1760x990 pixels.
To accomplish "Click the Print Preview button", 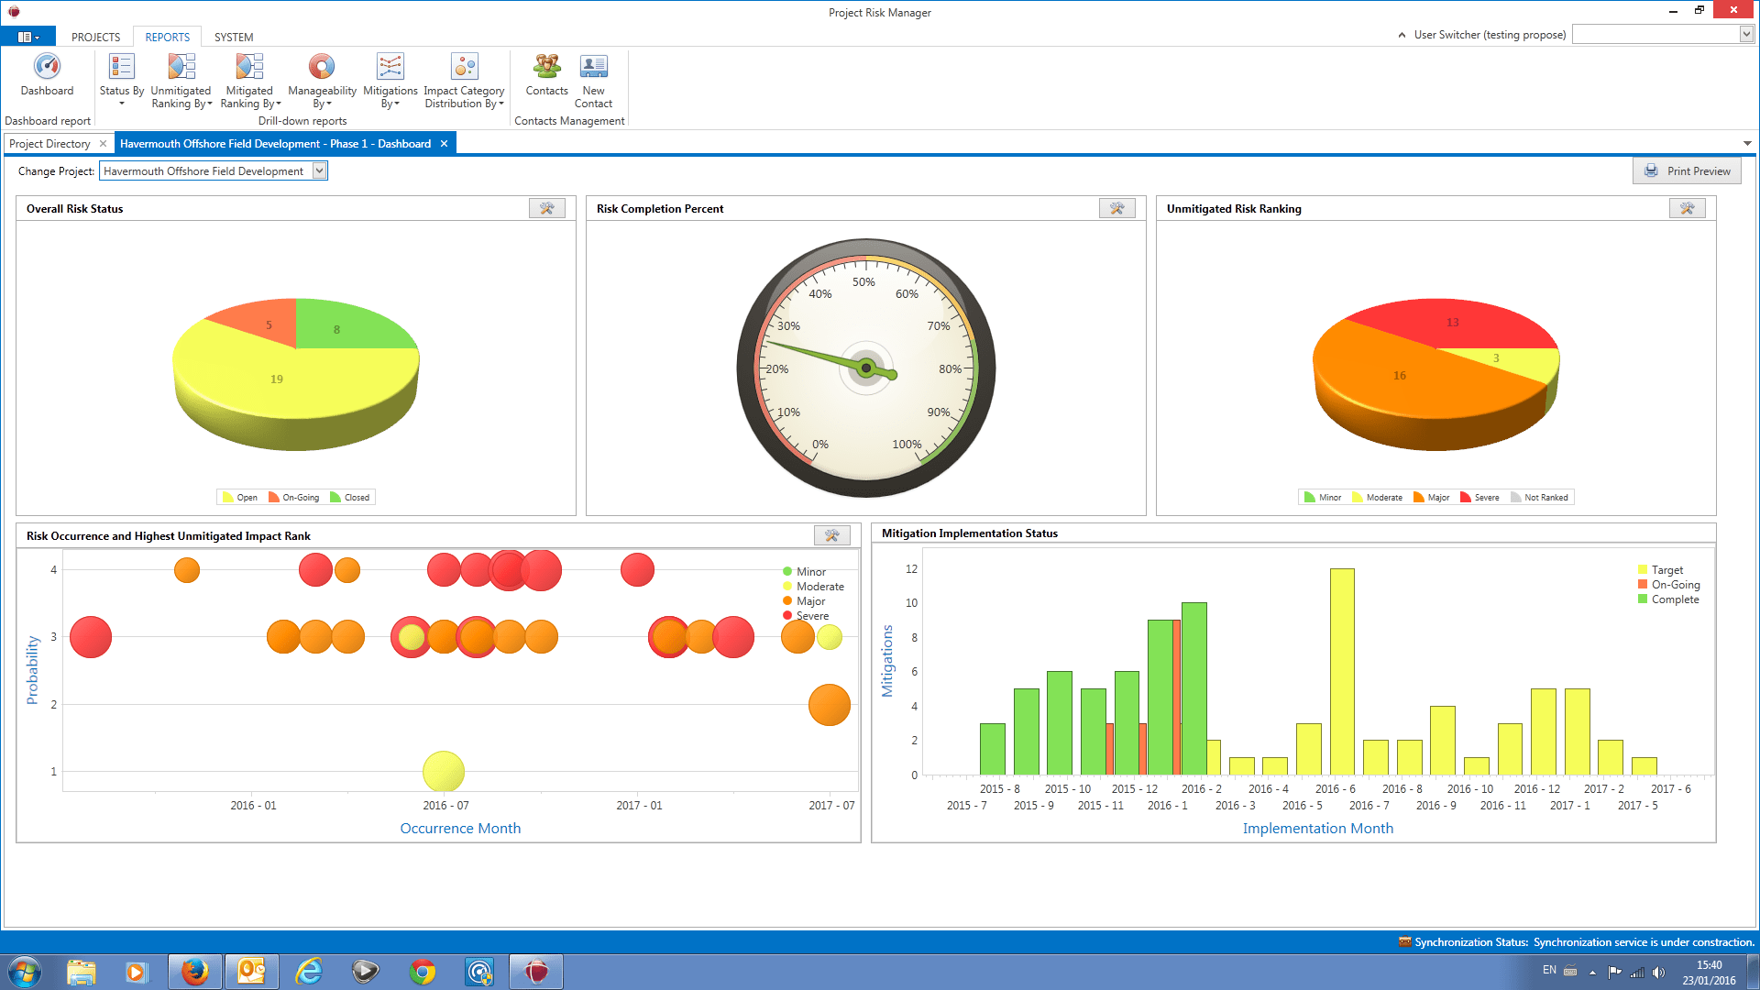I will click(x=1687, y=171).
